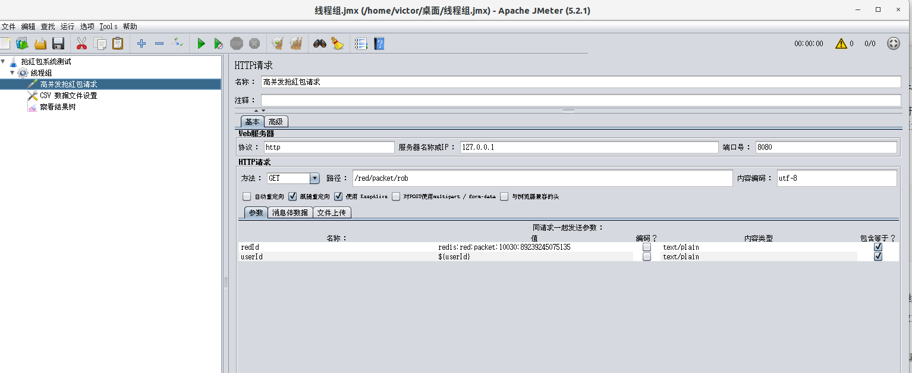
Task: Switch to the 消息体数据 tab
Action: 290,212
